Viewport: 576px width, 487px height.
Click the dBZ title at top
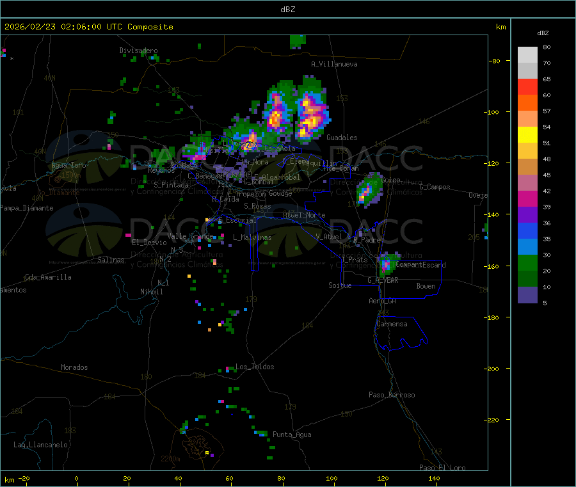click(287, 10)
